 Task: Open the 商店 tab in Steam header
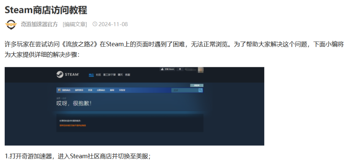pyautogui.click(x=91, y=75)
